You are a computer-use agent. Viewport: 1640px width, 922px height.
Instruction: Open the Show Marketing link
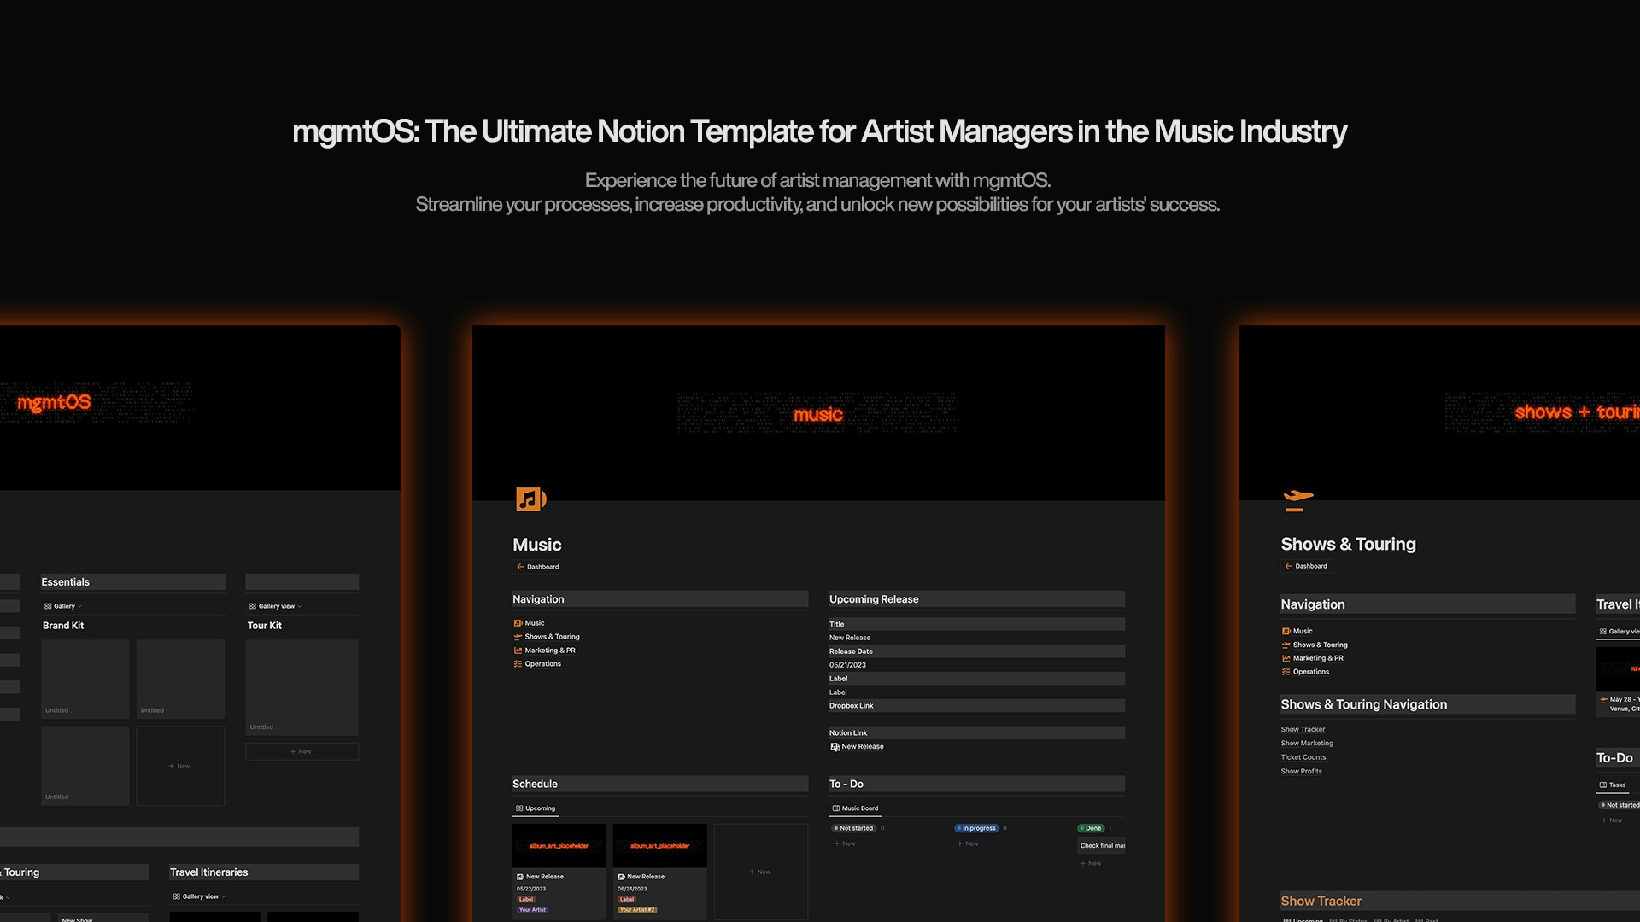pyautogui.click(x=1307, y=744)
